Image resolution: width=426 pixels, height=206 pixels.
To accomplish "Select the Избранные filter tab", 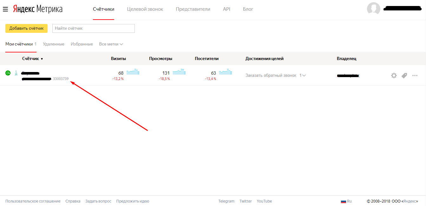I will [82, 44].
